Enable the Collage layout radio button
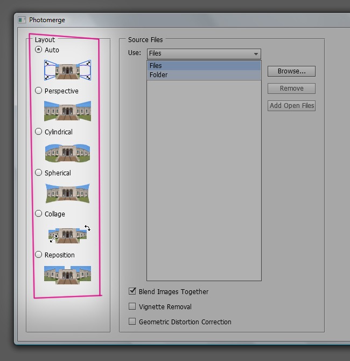 coord(38,214)
